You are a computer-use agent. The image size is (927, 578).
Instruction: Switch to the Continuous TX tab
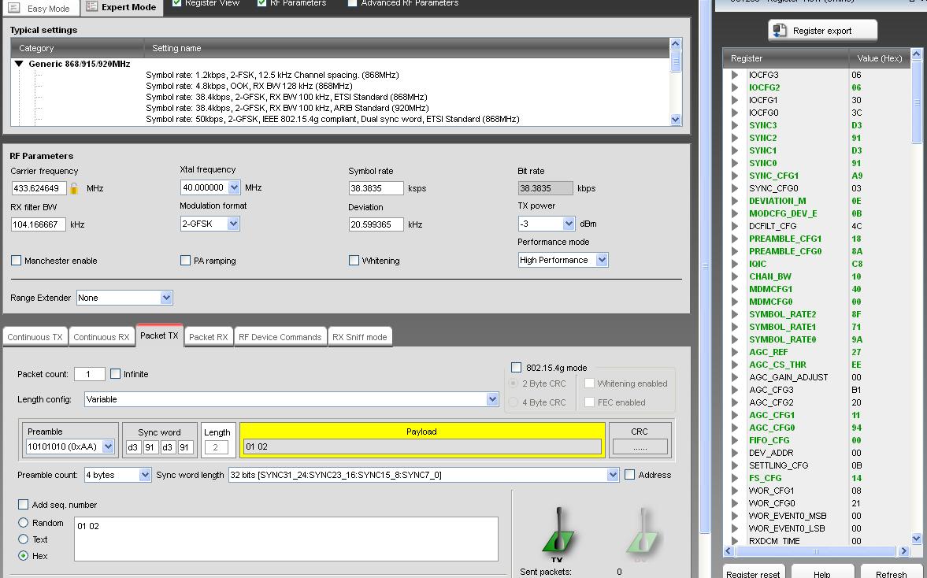(35, 337)
